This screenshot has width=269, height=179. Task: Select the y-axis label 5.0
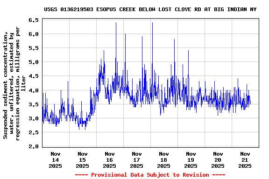pos(34,62)
